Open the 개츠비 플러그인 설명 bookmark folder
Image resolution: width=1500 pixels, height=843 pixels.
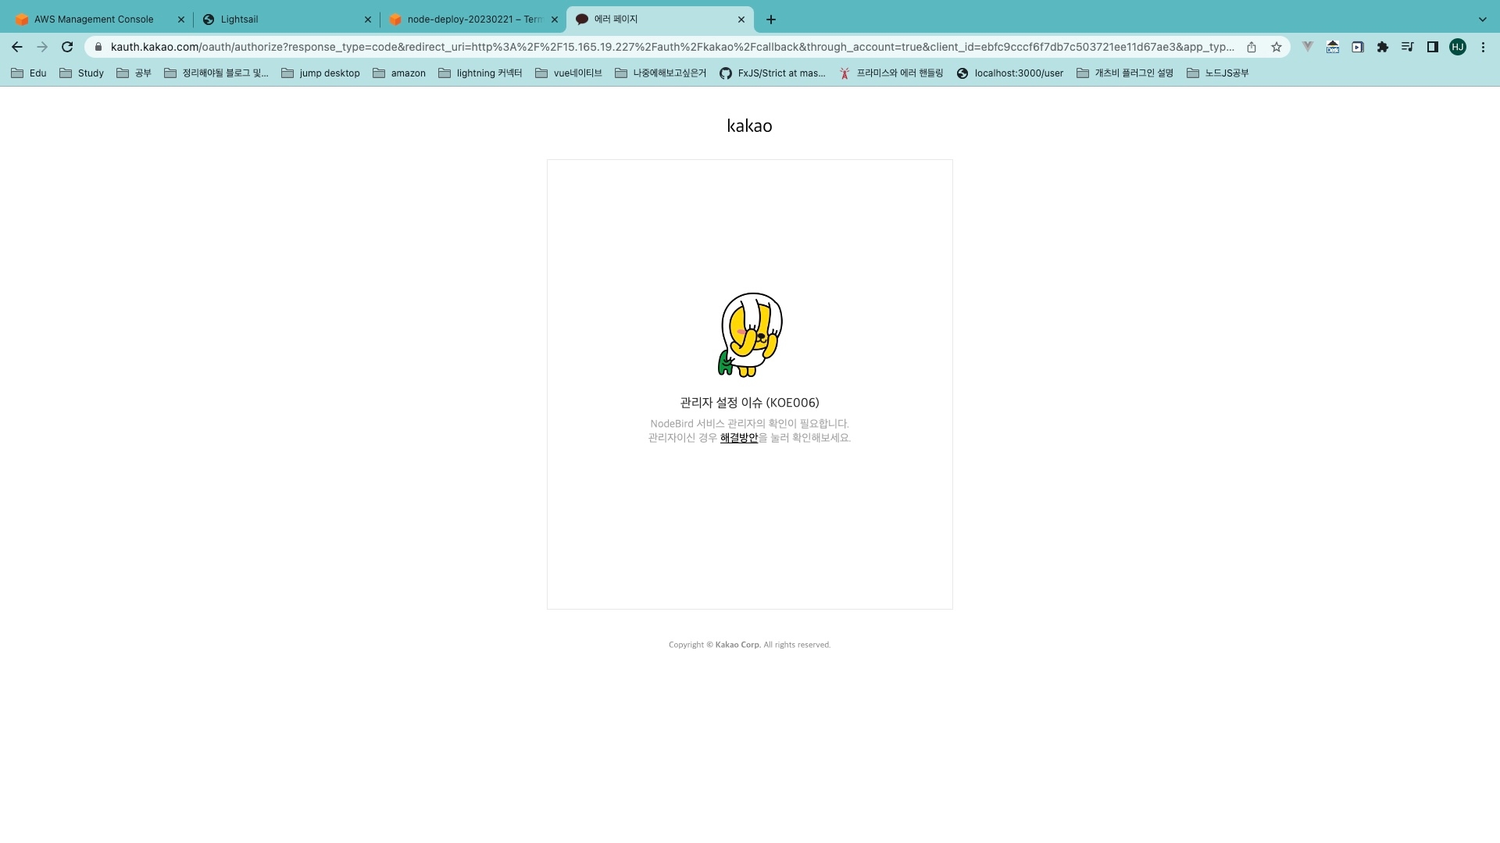click(1125, 73)
